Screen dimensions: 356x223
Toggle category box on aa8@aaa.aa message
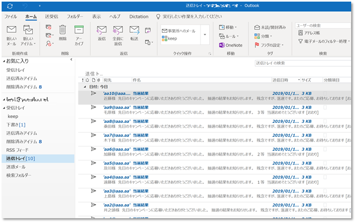[x=325, y=121]
